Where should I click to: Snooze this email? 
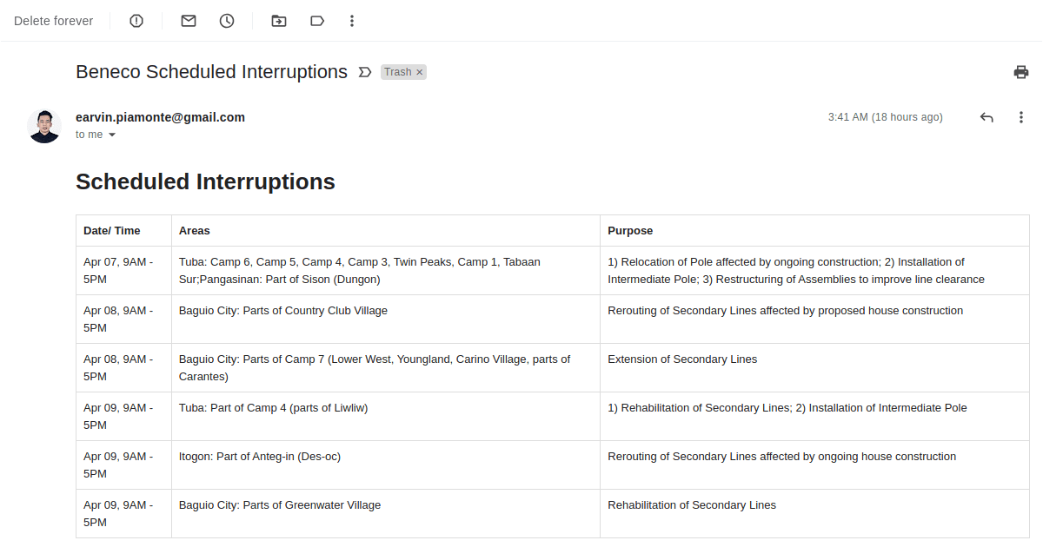pos(227,21)
